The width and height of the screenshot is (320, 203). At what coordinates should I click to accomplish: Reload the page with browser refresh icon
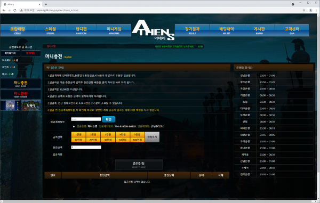pos(15,10)
